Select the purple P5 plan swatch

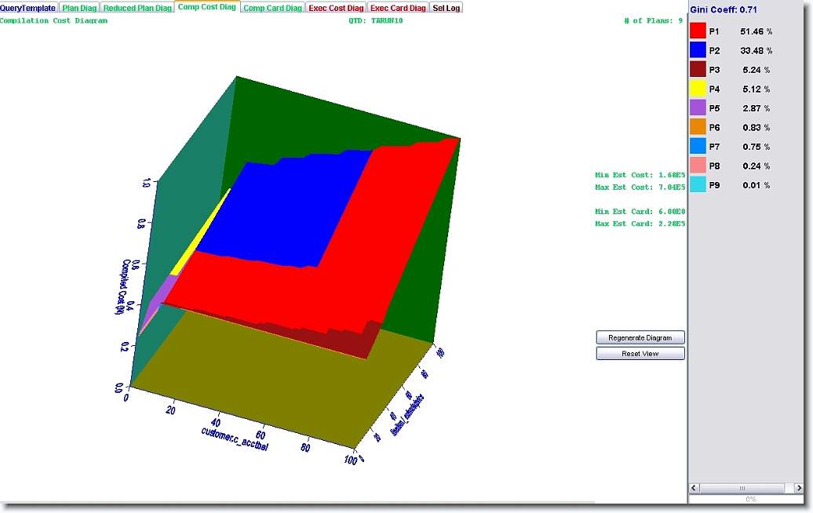698,108
